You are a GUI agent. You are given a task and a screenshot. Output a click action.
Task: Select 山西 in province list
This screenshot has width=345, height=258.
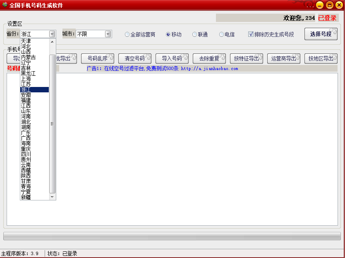pyautogui.click(x=35, y=52)
